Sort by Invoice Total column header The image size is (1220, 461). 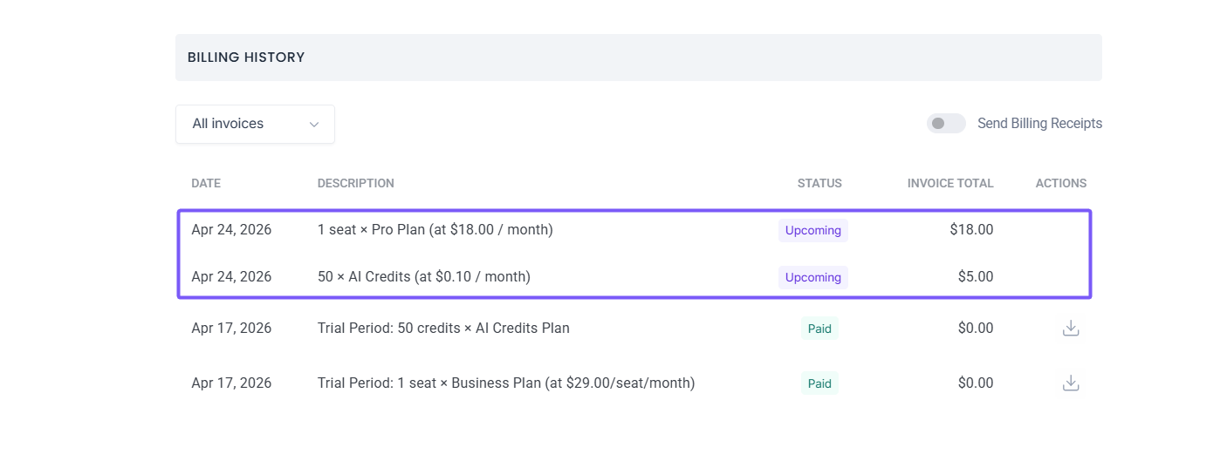tap(950, 184)
